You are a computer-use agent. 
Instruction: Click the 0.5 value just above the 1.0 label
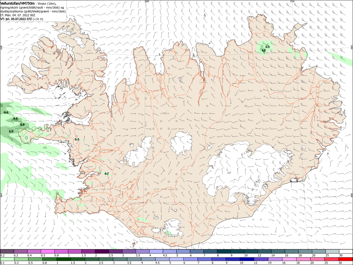click(268, 47)
